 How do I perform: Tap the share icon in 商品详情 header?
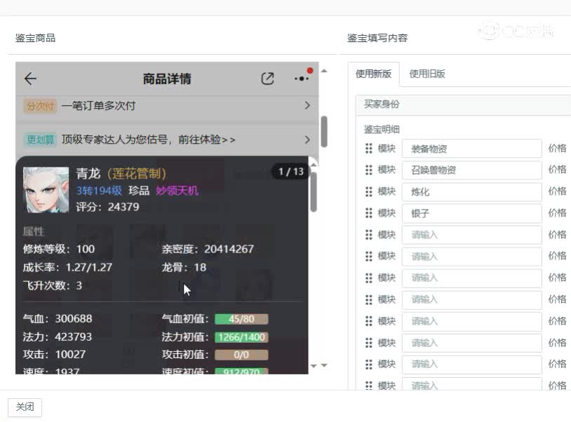click(268, 79)
